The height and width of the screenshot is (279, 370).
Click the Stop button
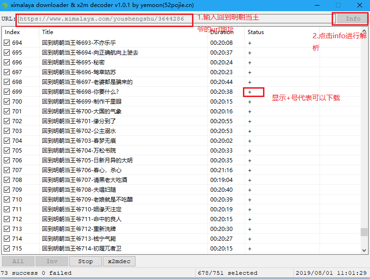tap(85, 261)
